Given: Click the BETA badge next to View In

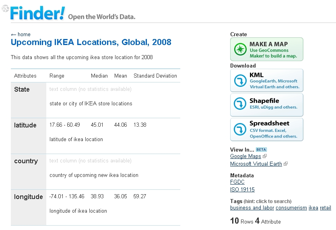Looking at the screenshot, I should [x=261, y=150].
